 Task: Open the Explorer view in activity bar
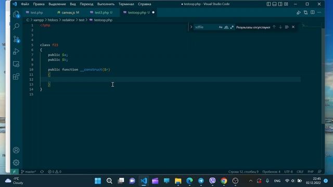pos(16,14)
